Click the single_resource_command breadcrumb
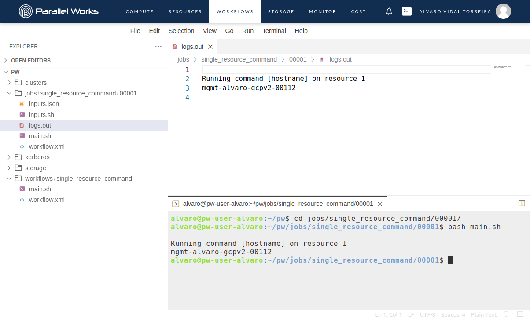 pyautogui.click(x=239, y=59)
